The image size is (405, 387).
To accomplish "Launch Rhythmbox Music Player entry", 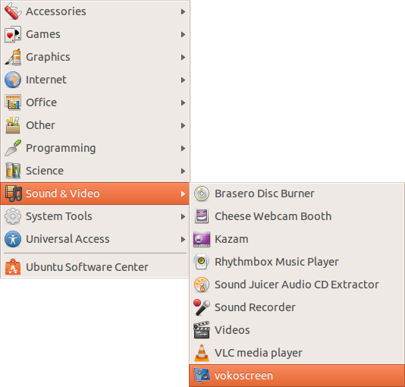I will 297,262.
